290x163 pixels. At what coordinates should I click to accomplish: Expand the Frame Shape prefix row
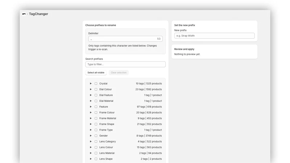point(91,124)
